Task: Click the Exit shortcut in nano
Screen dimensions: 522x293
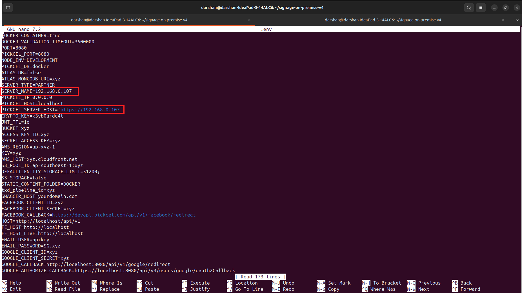Action: click(15, 289)
